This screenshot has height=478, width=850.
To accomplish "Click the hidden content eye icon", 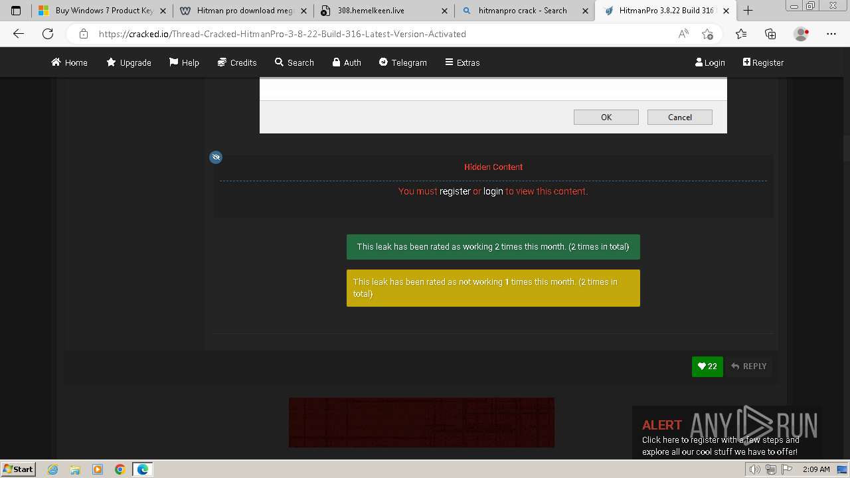I will pyautogui.click(x=215, y=157).
